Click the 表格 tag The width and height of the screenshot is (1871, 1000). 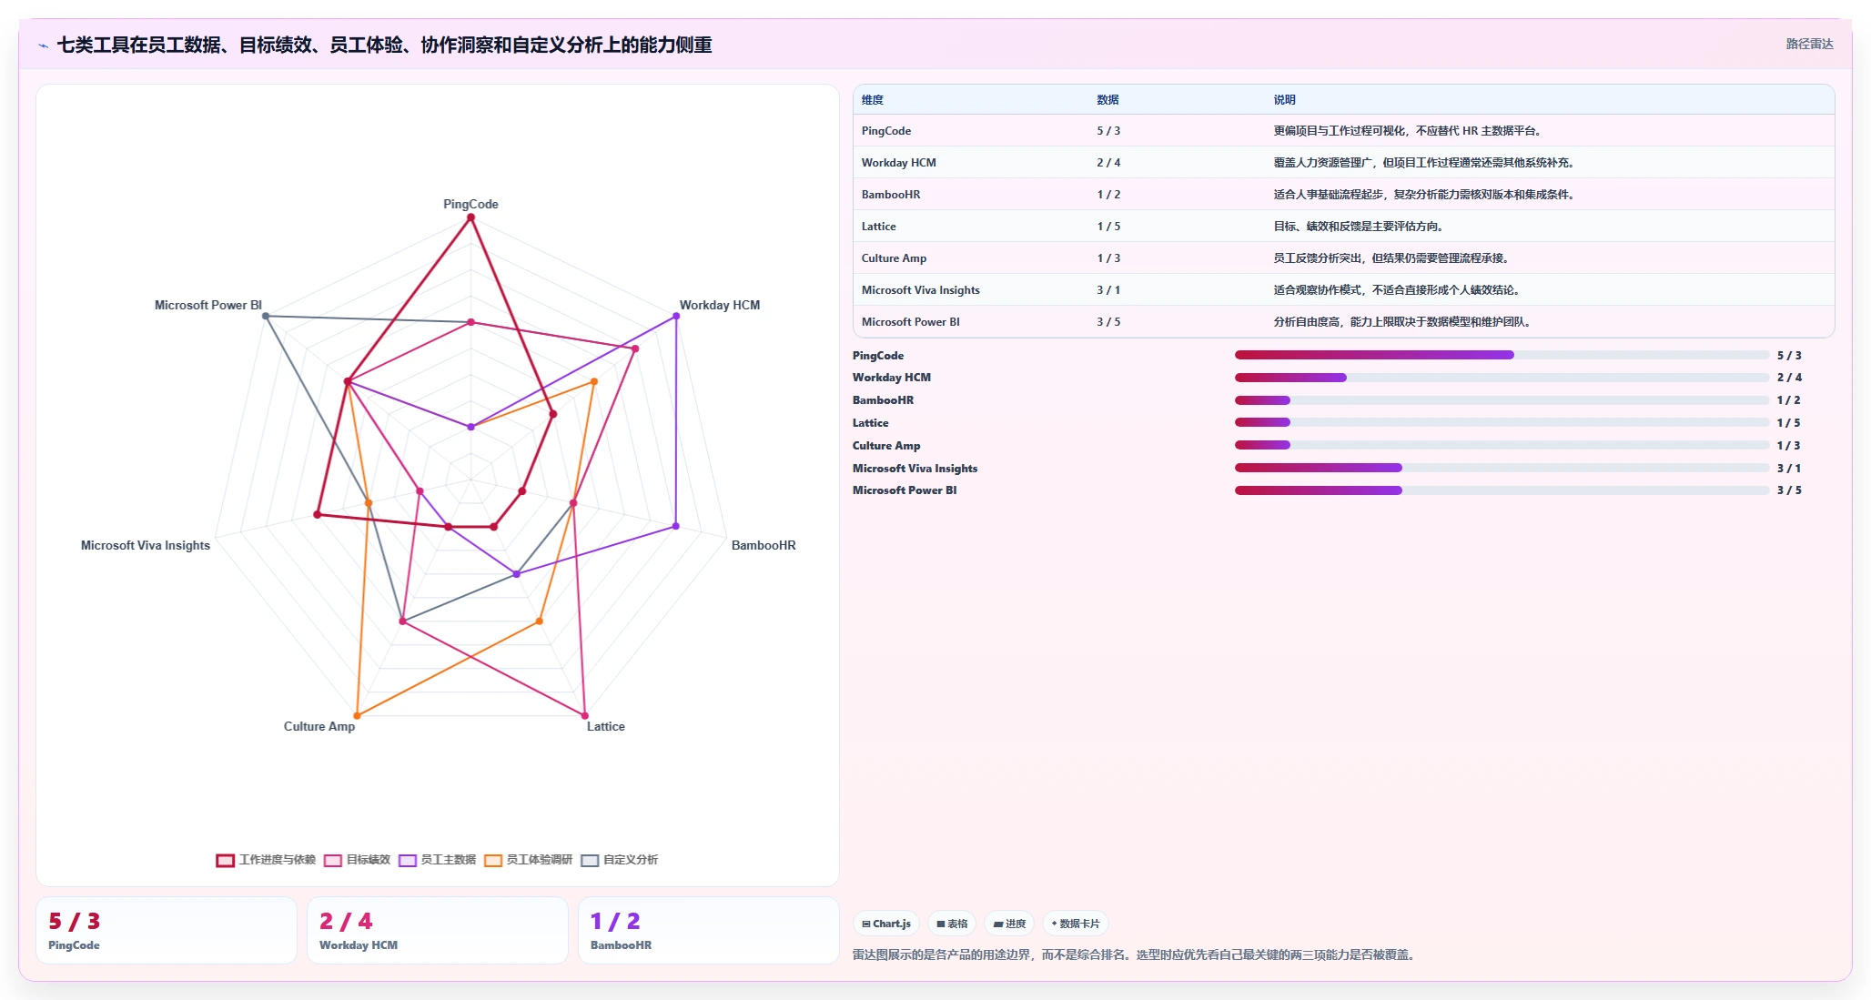pos(952,924)
